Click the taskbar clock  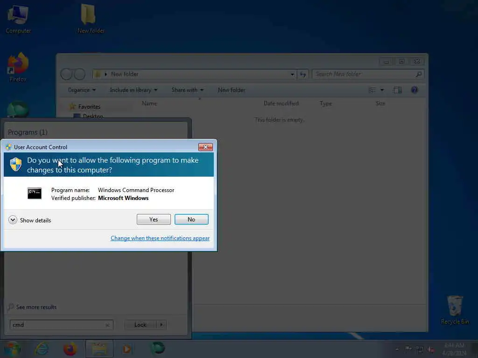[x=454, y=349]
